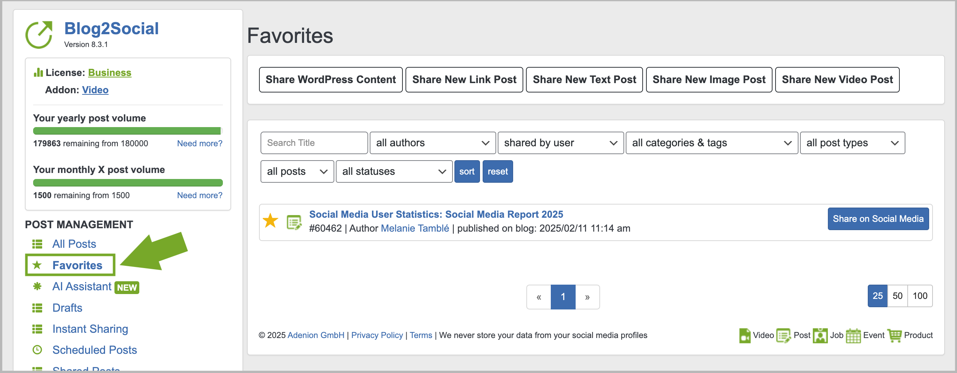Click the Version 8.3.1 text
Screen dimensions: 957x373
click(x=86, y=44)
